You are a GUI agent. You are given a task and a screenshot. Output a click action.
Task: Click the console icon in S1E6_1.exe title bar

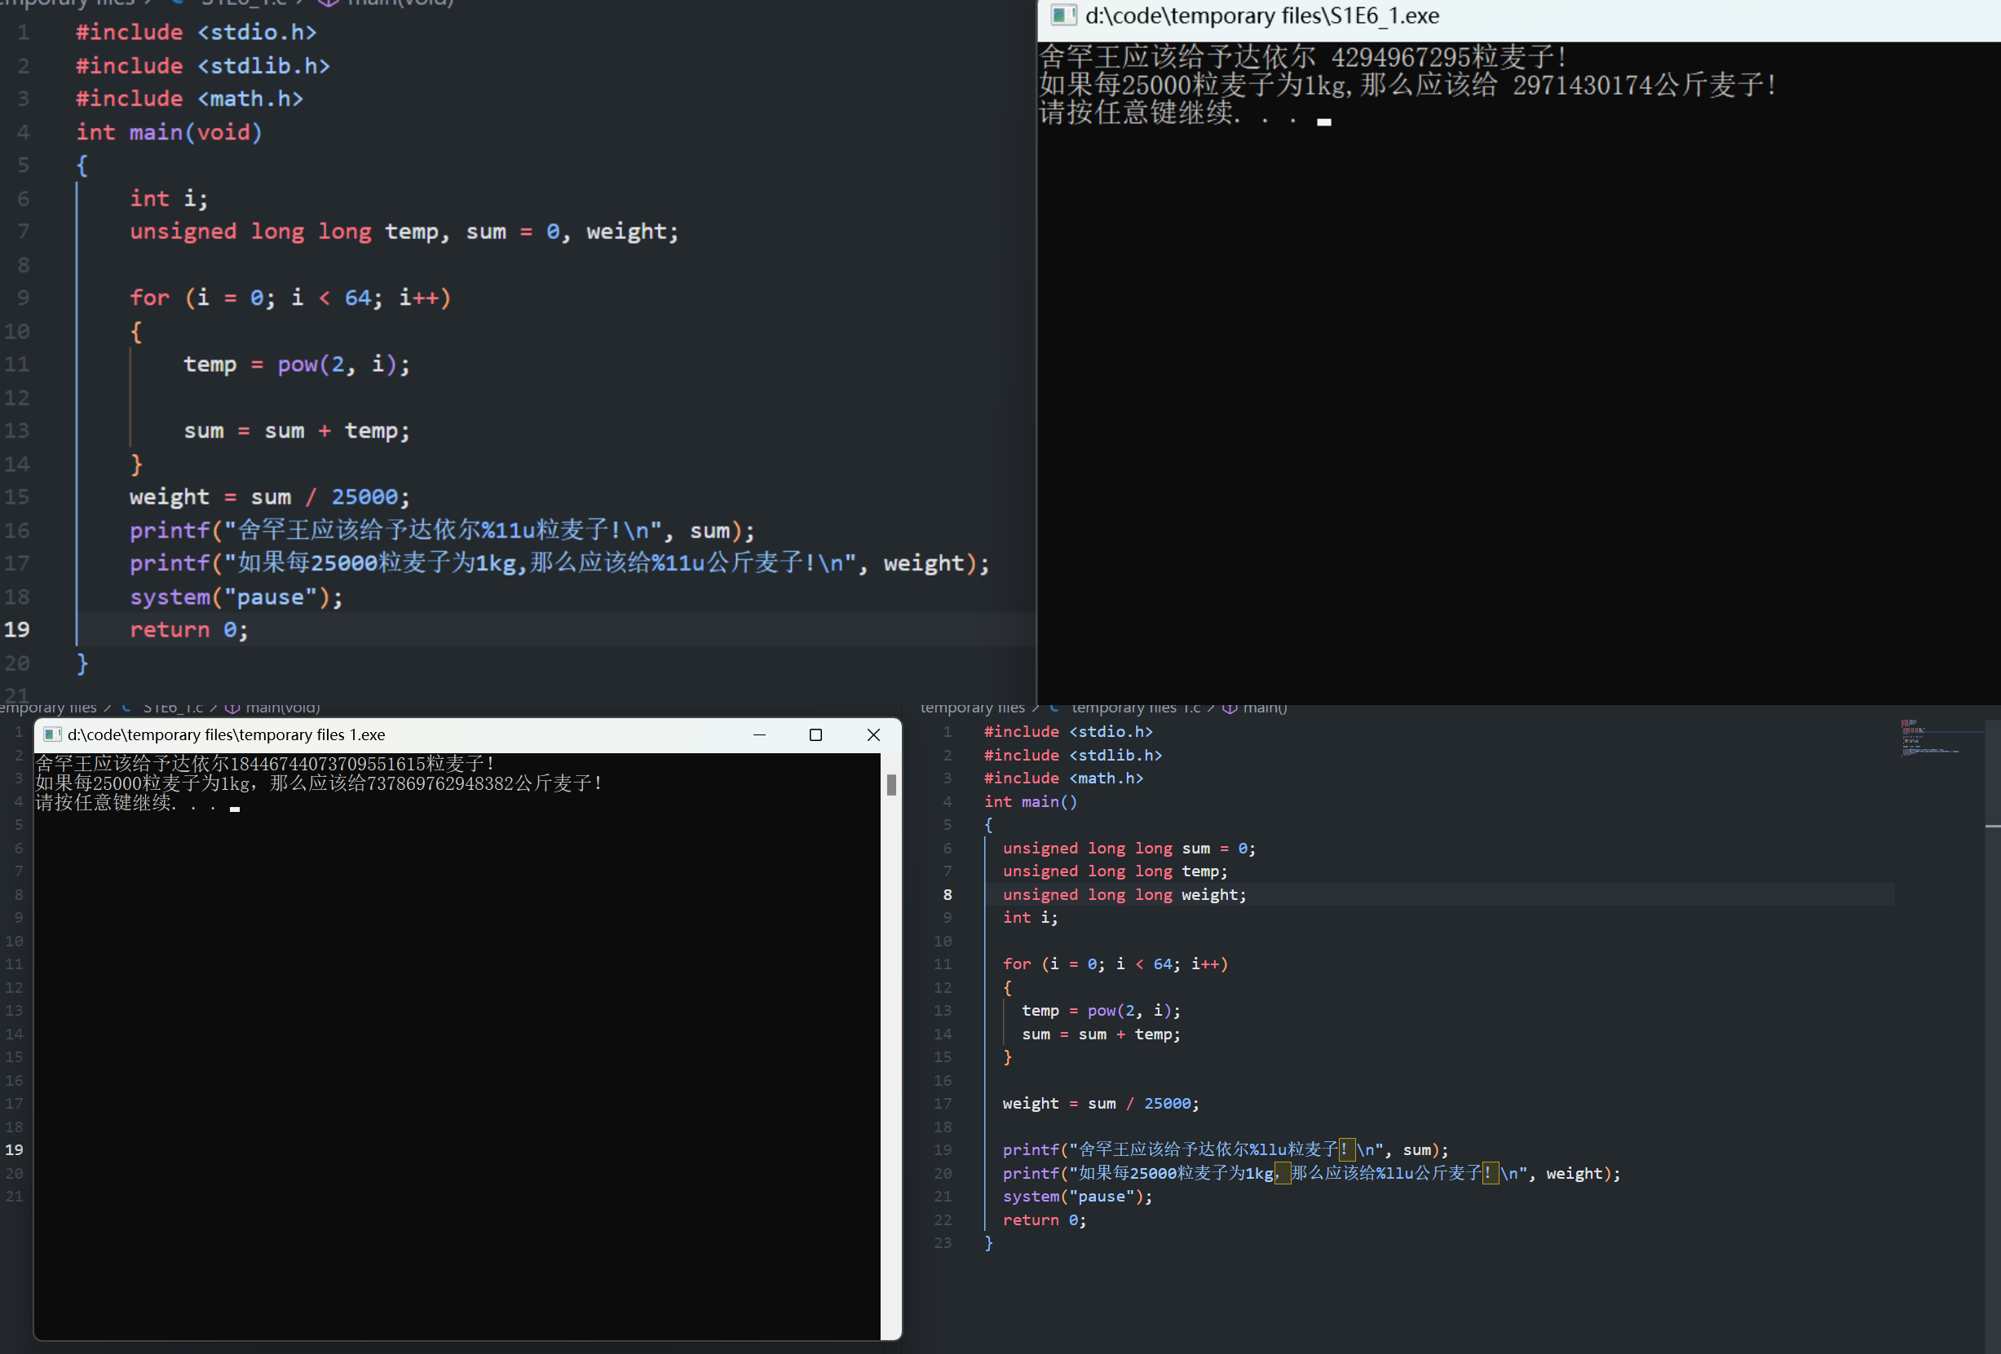point(1064,15)
